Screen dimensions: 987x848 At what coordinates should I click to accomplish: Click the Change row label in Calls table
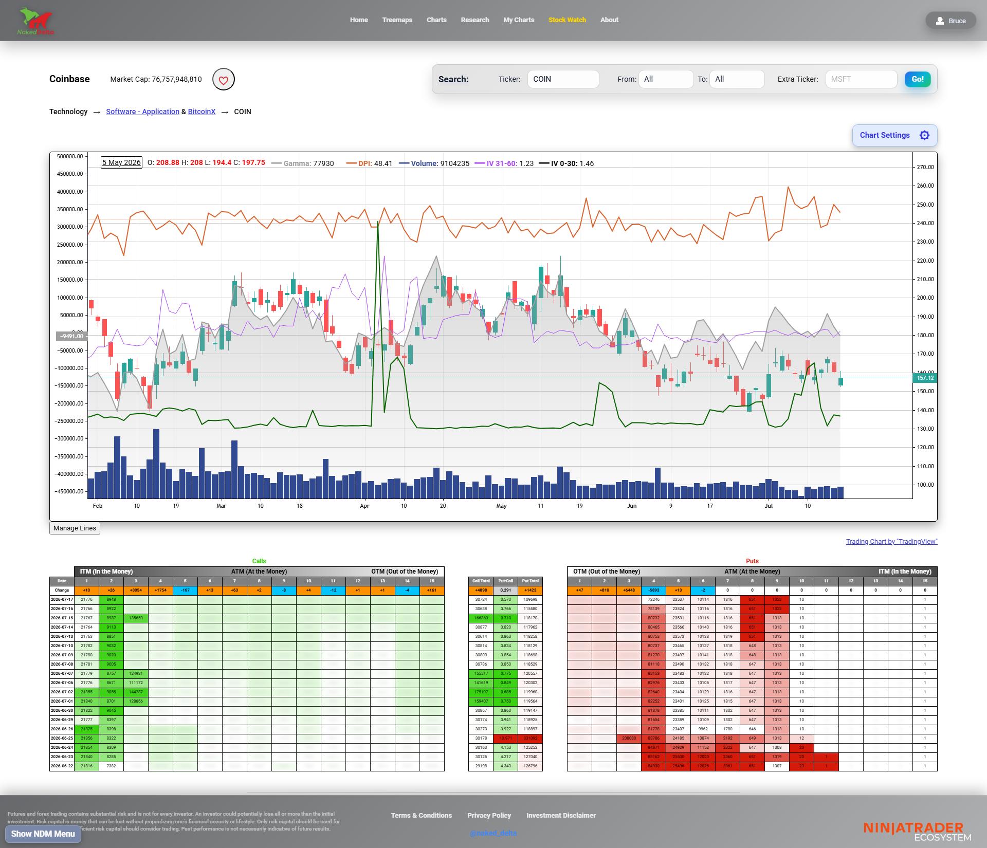(62, 591)
